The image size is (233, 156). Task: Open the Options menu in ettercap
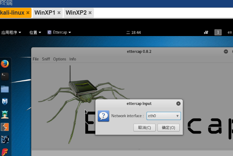click(x=60, y=59)
